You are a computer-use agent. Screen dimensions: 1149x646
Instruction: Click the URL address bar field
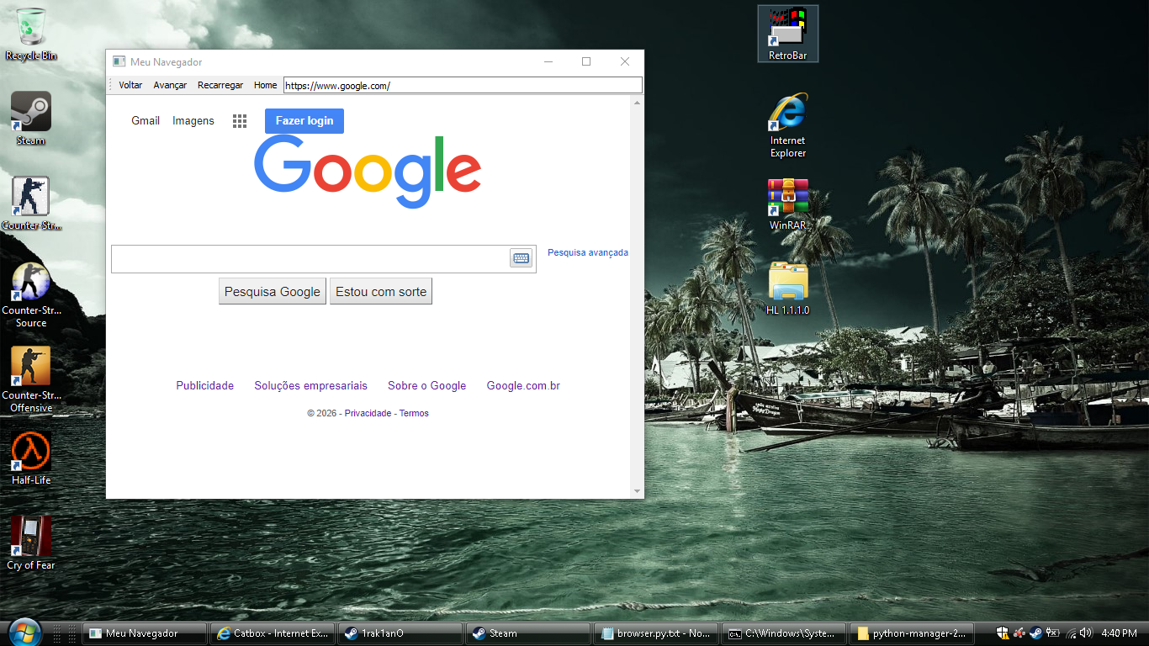tap(463, 85)
